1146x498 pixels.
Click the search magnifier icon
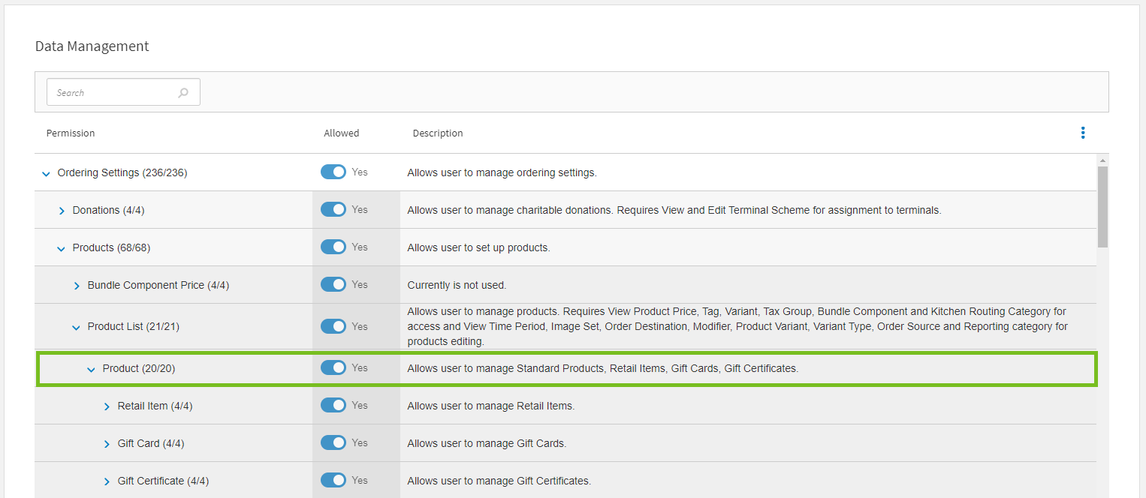tap(183, 93)
